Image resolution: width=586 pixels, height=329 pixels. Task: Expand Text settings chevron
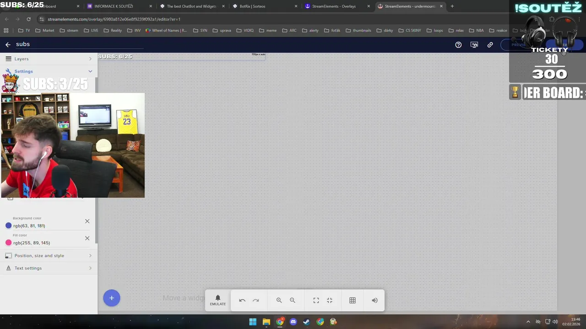coord(90,268)
